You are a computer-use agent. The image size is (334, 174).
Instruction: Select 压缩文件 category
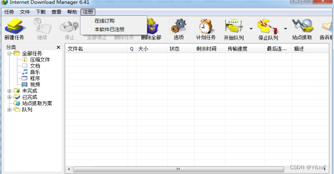pos(40,60)
